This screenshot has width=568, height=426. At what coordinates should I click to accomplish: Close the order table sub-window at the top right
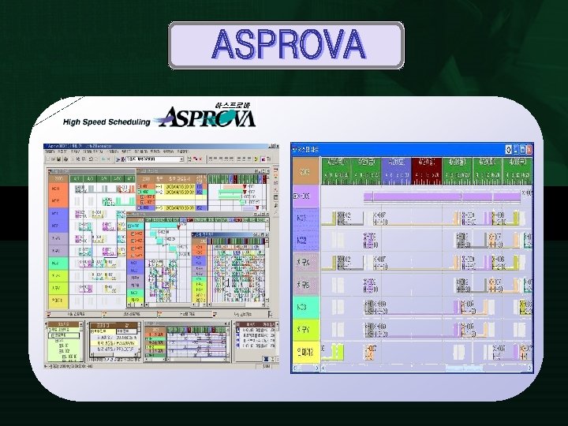pyautogui.click(x=268, y=171)
